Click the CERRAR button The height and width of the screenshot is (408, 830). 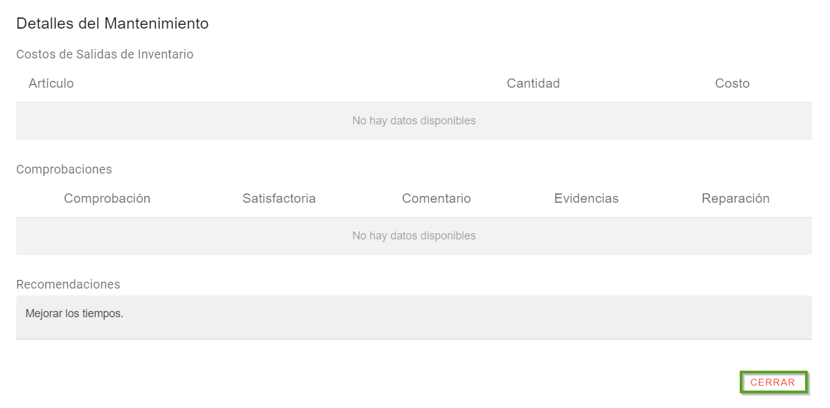pyautogui.click(x=773, y=382)
